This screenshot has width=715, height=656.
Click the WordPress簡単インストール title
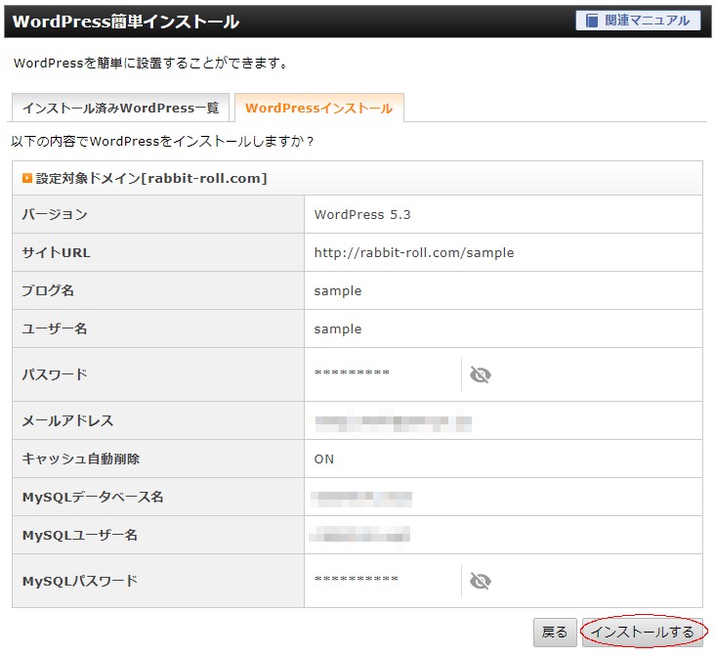point(126,22)
